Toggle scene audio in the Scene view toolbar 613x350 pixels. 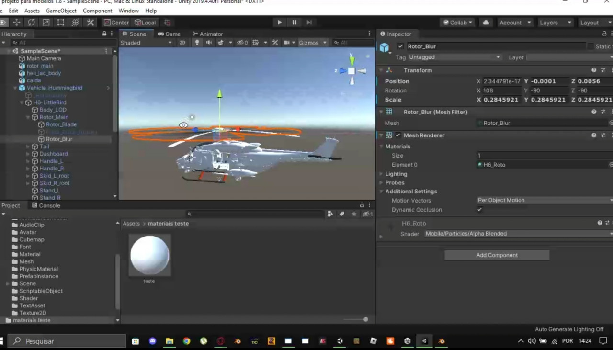(209, 43)
